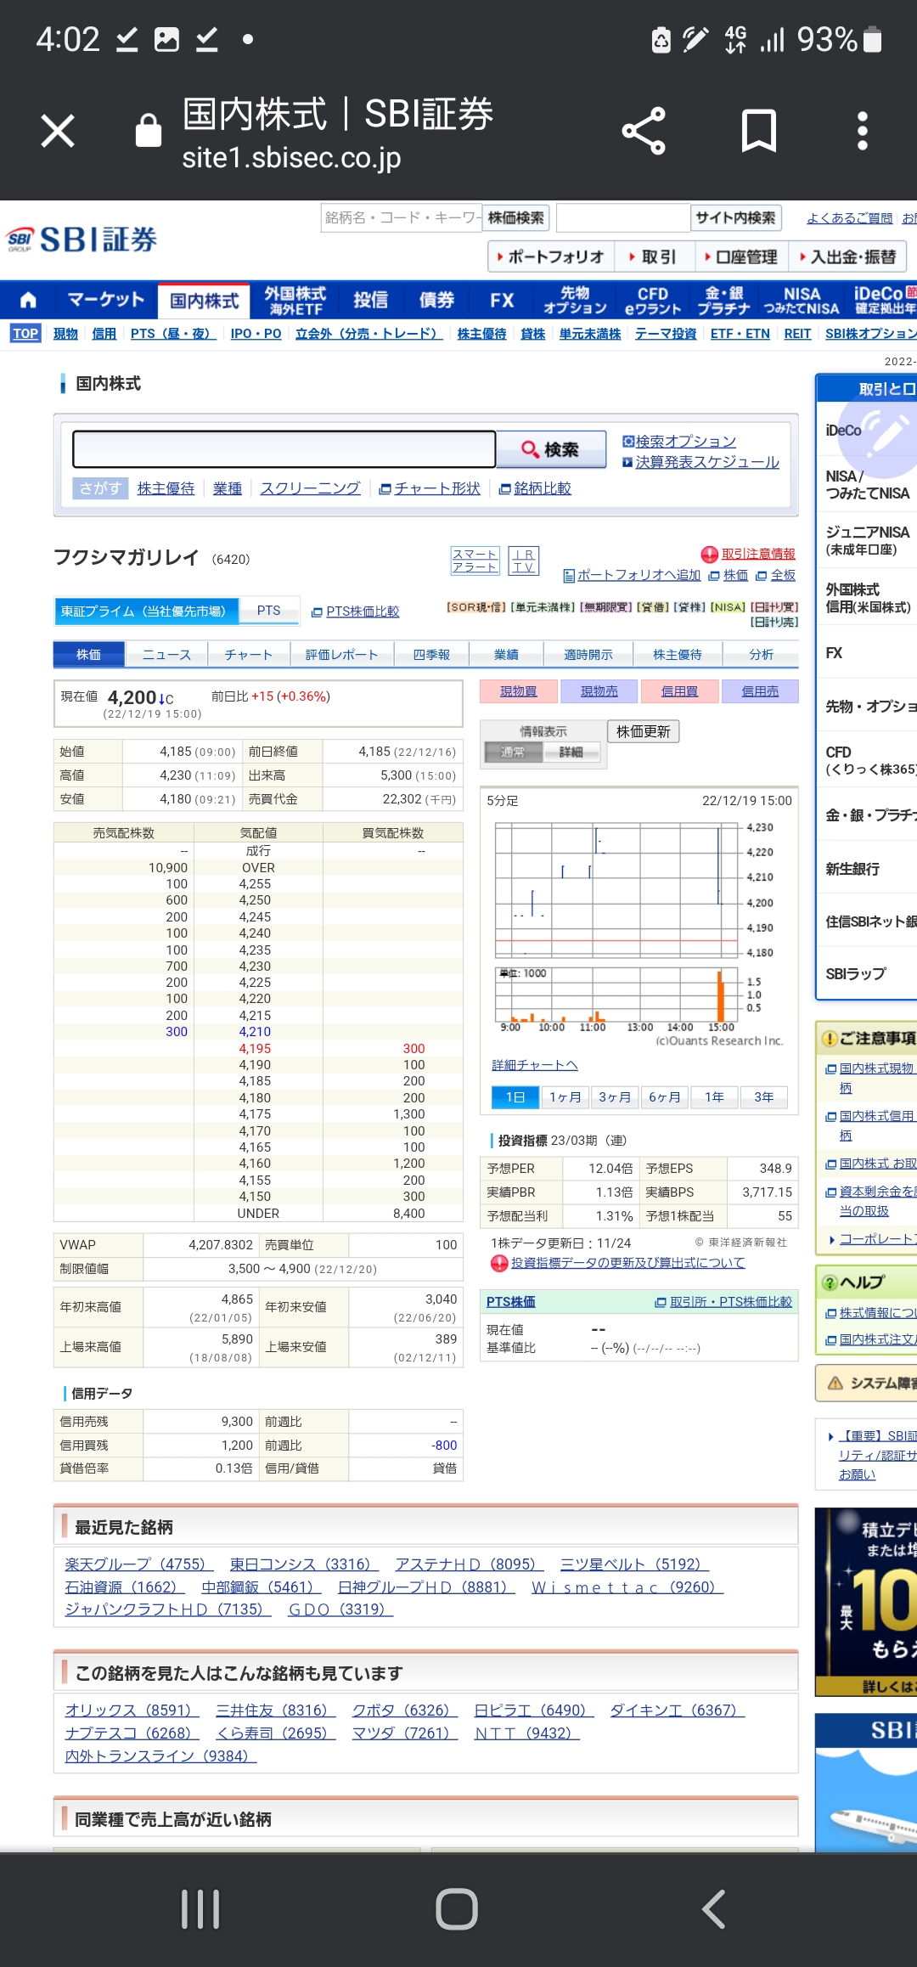Open オリックス (8591) related stock
This screenshot has width=917, height=1967.
click(x=132, y=1711)
